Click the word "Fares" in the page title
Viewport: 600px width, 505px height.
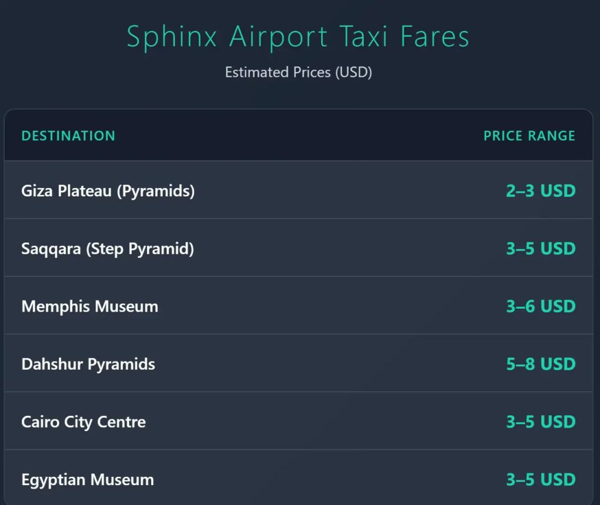tap(435, 37)
